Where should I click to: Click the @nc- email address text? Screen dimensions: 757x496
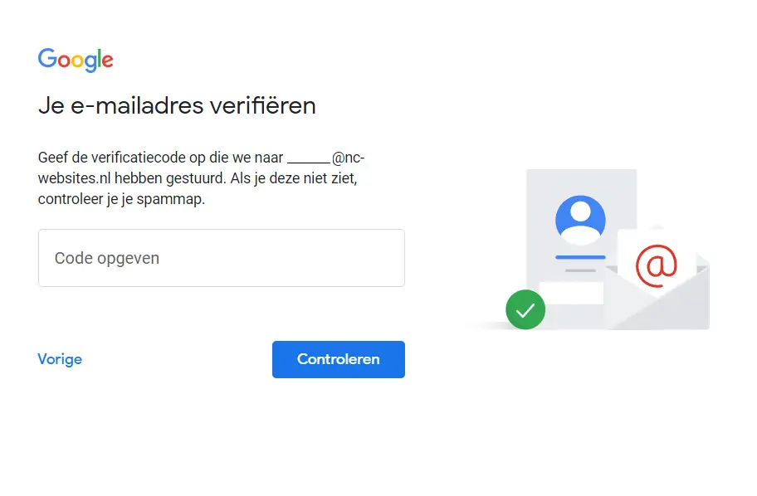click(x=348, y=158)
